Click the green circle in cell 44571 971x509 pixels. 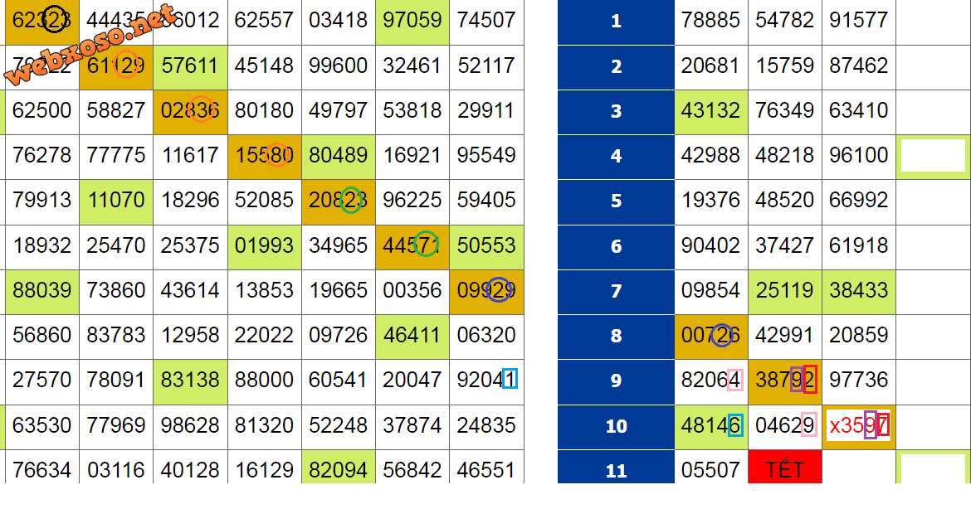coord(427,245)
